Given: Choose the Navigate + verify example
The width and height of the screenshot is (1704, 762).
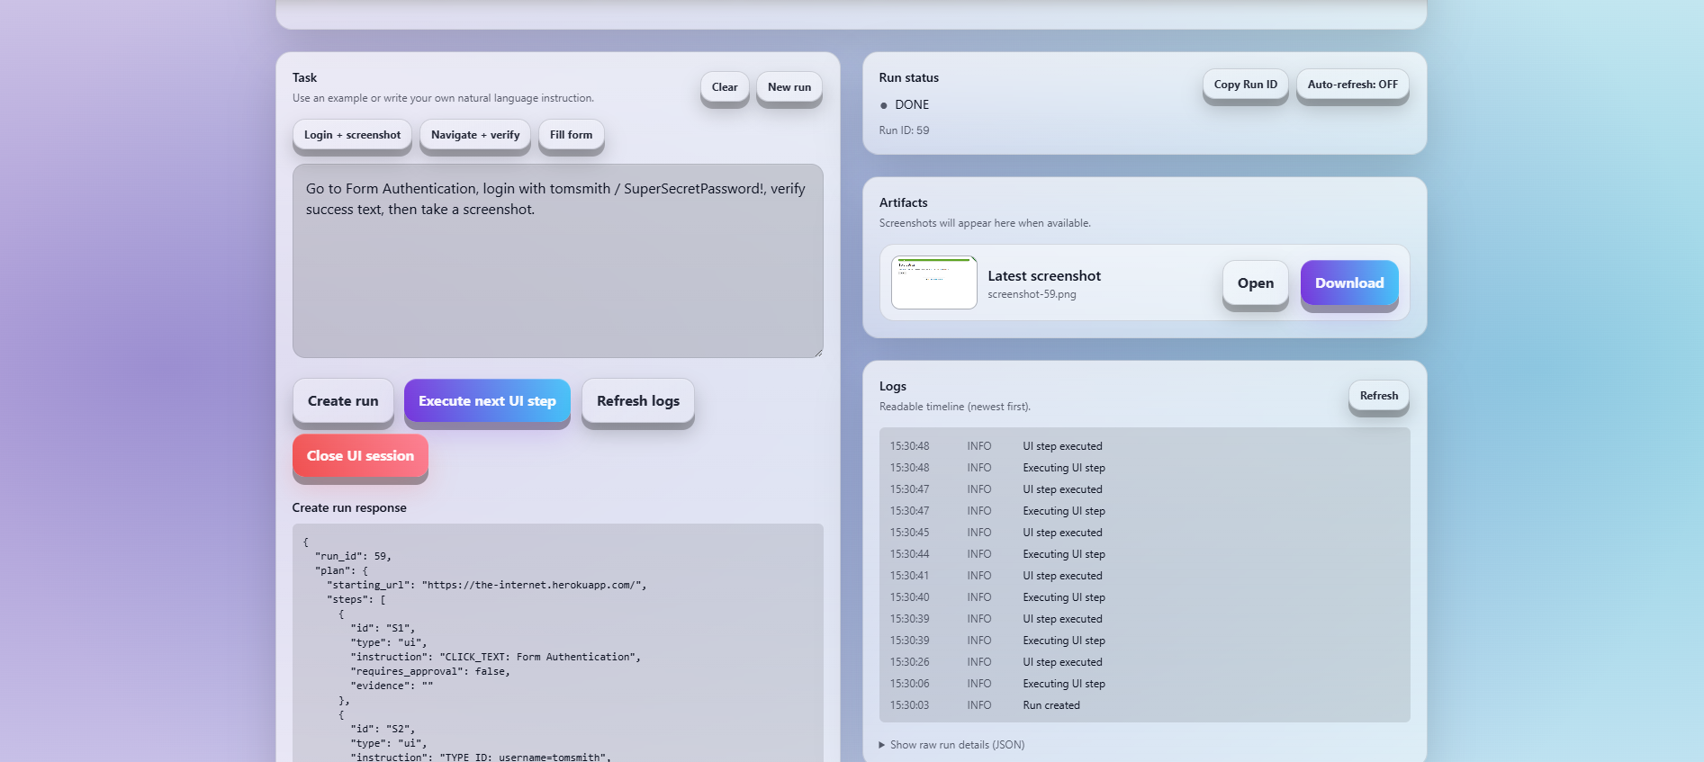Looking at the screenshot, I should coord(475,135).
